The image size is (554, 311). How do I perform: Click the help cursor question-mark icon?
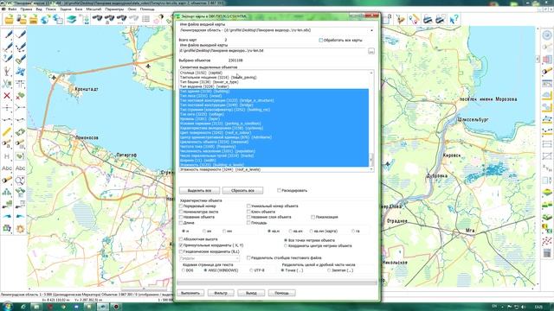coord(454,19)
